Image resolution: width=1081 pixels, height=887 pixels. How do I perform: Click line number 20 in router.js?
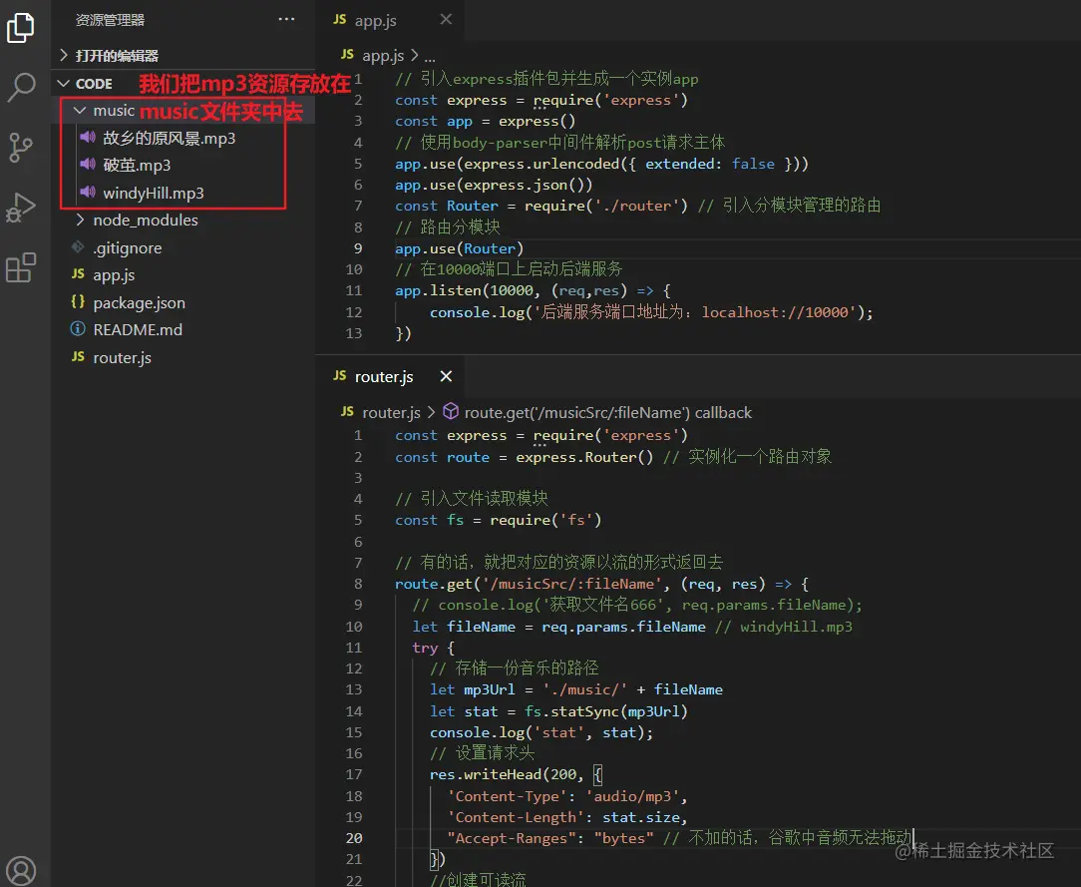point(354,838)
